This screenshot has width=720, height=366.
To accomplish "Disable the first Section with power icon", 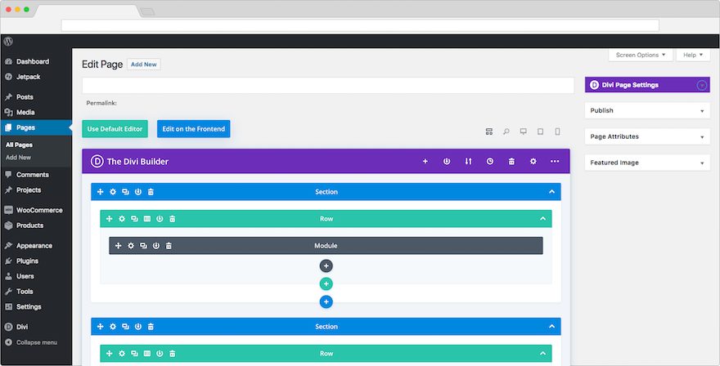I will (x=138, y=192).
